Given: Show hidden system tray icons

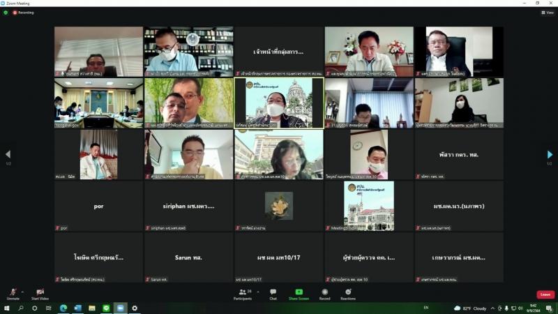Looking at the screenshot, I should point(492,308).
